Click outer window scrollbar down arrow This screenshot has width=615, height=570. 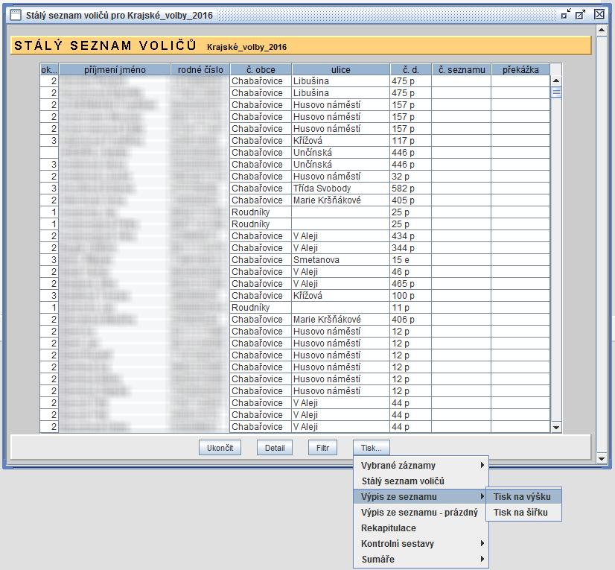[x=602, y=458]
